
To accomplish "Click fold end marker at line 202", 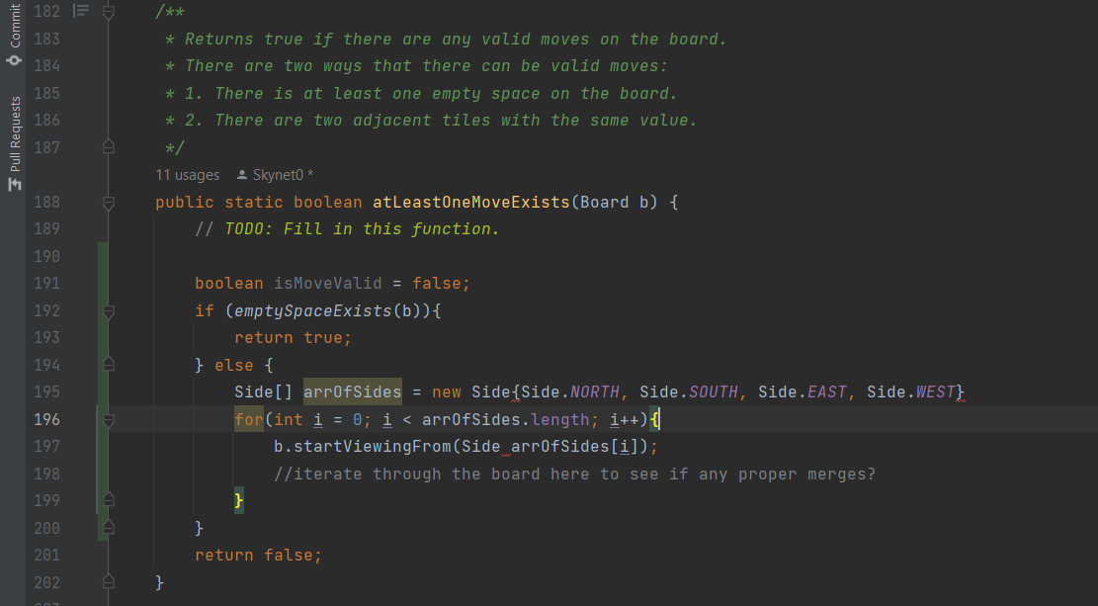I will (109, 582).
